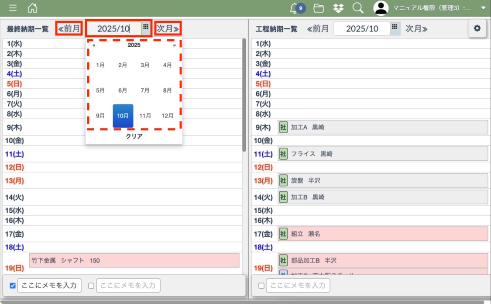
Task: Select 3月 in the month picker
Action: [x=145, y=65]
